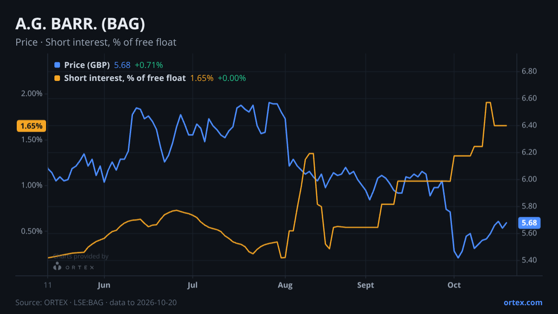Click the 5.68 price value in legend
This screenshot has width=558, height=314.
pos(122,65)
